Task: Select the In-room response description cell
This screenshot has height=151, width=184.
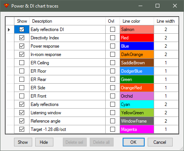Action: tap(67, 54)
